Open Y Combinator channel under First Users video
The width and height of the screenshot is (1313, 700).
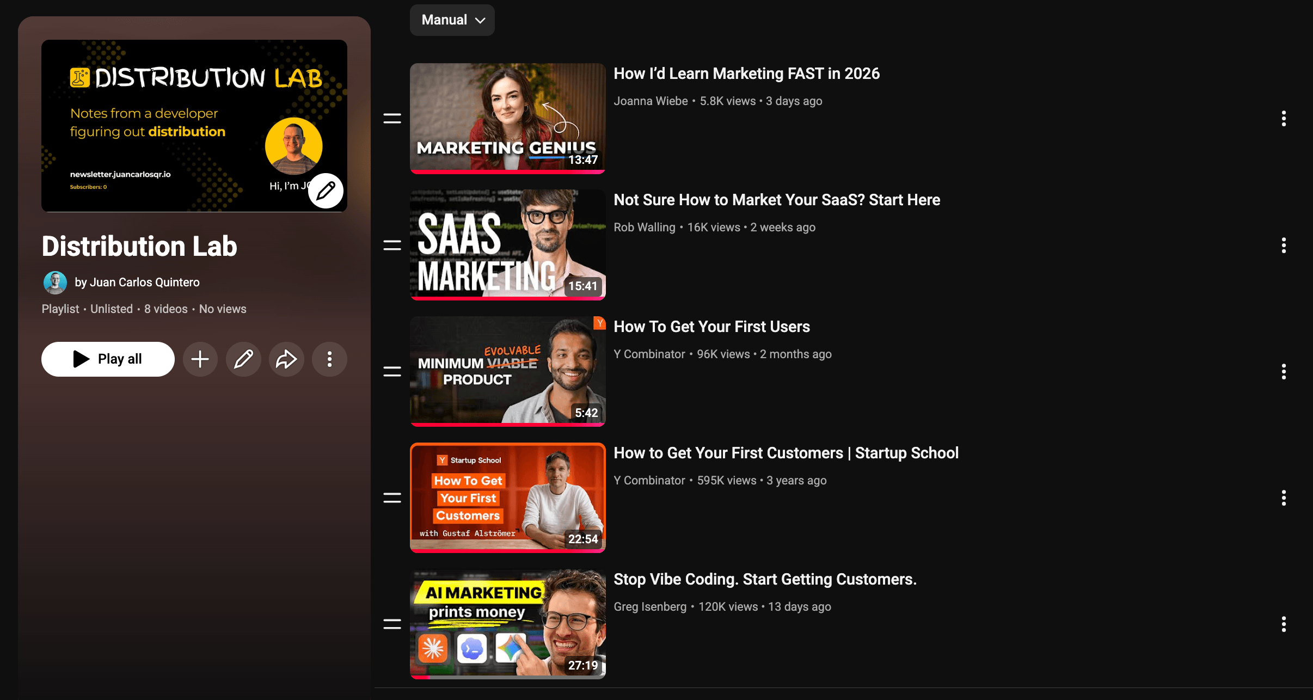click(x=649, y=354)
